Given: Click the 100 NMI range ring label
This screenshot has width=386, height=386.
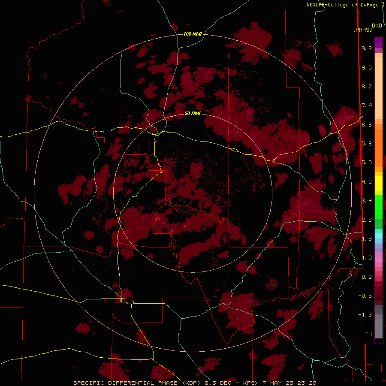Looking at the screenshot, I should click(x=193, y=34).
